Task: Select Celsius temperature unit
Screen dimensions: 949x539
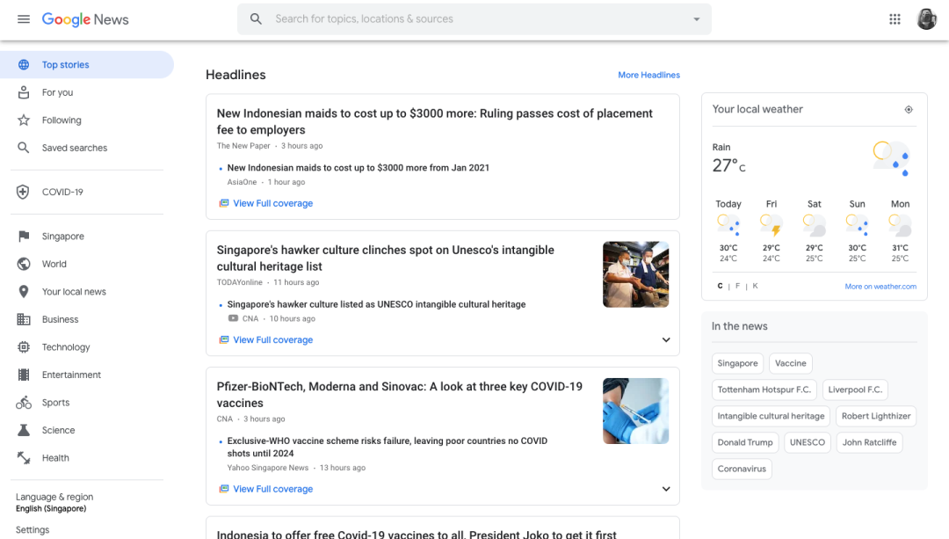Action: [720, 286]
